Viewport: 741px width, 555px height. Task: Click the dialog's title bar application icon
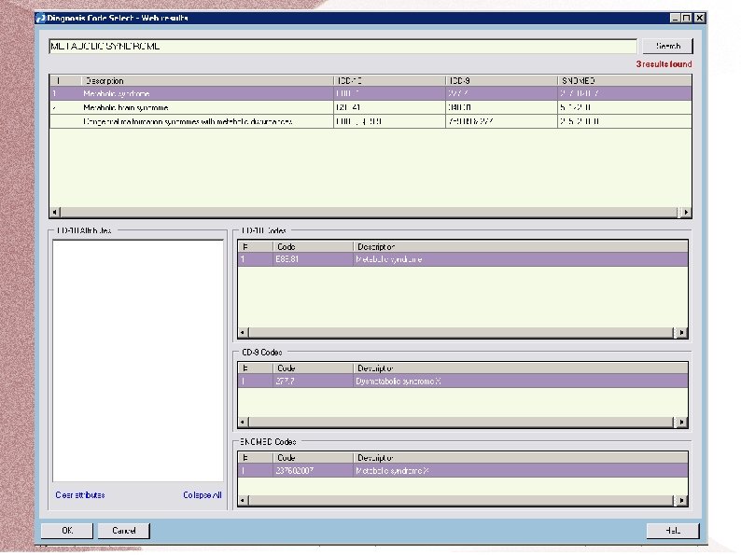point(41,18)
